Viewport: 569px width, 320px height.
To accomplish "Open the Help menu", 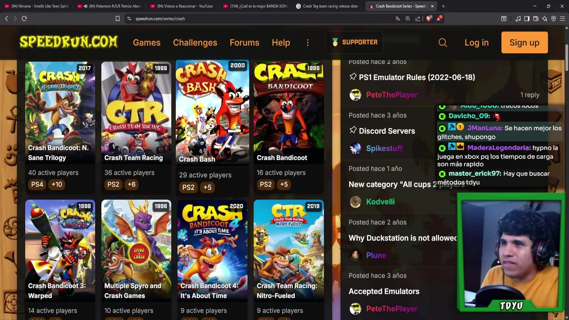I will point(281,43).
